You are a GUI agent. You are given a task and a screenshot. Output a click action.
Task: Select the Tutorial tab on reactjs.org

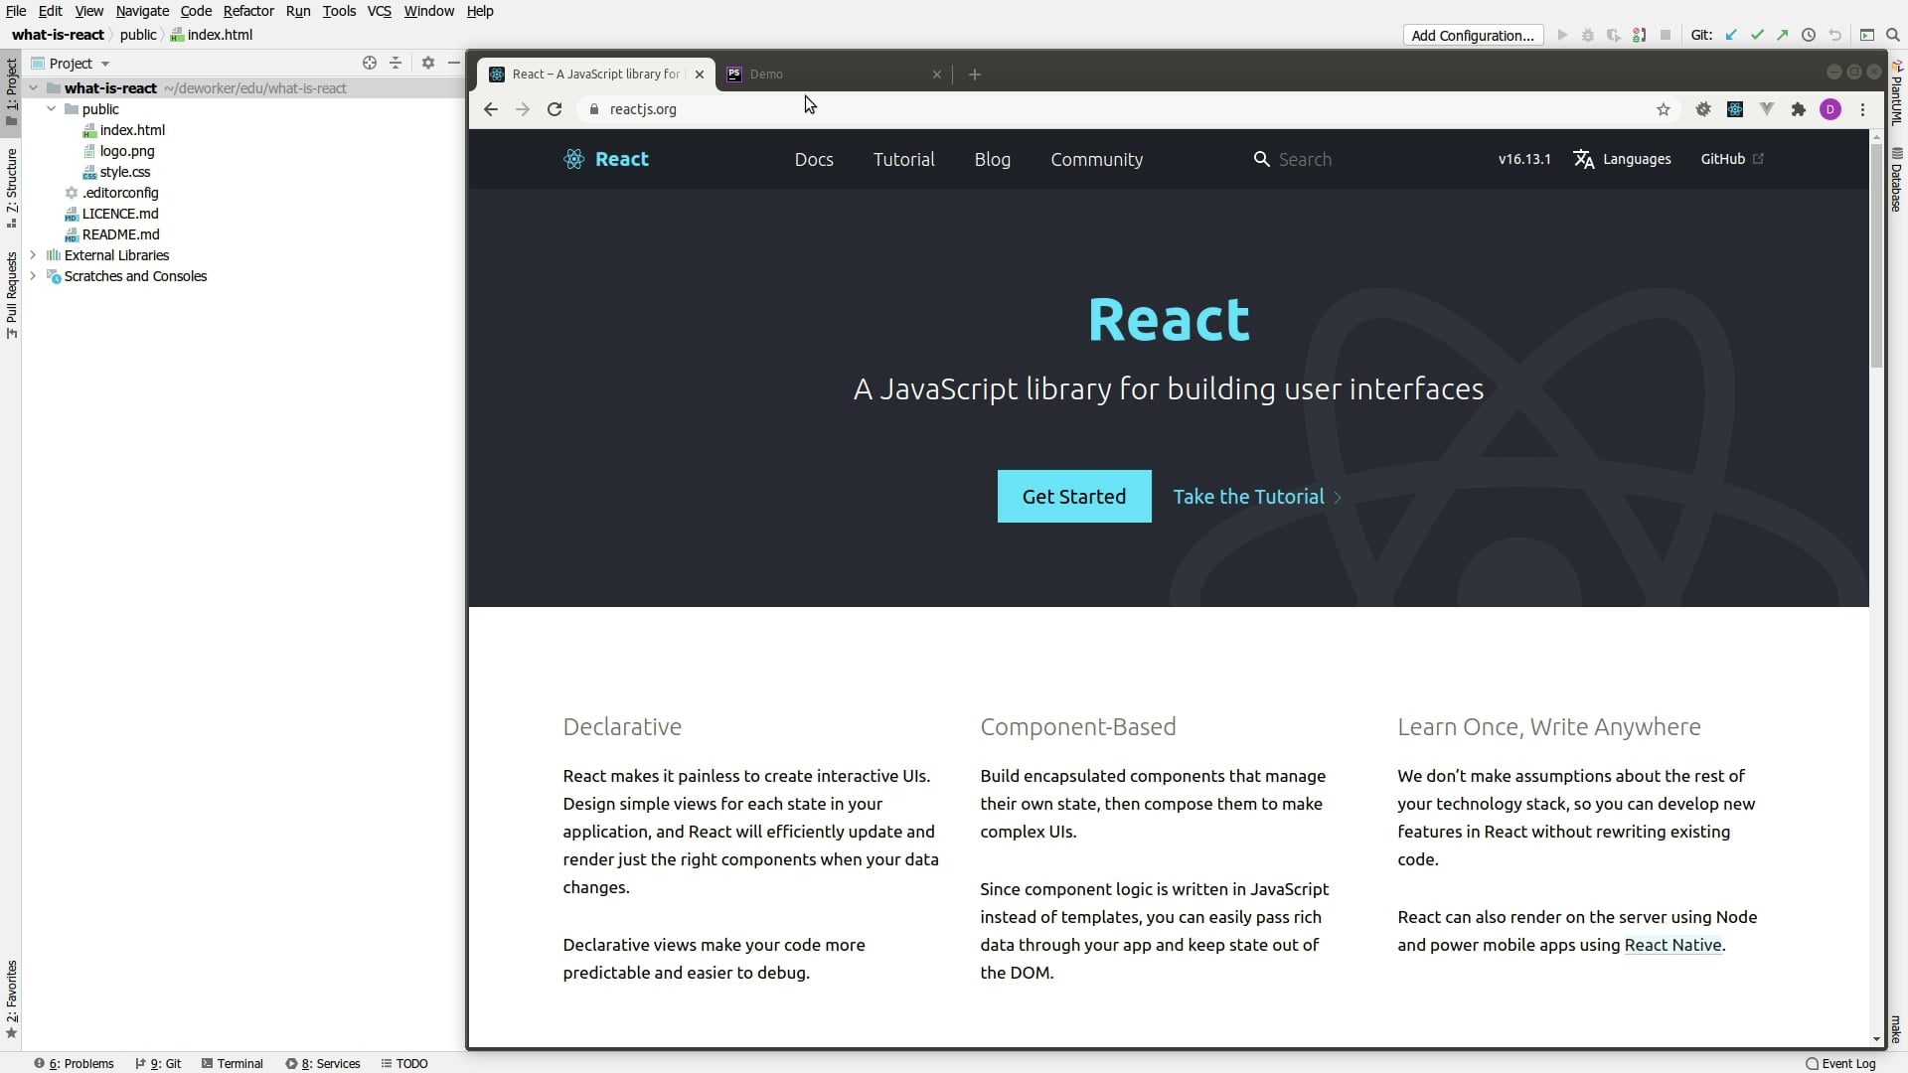[x=903, y=159]
